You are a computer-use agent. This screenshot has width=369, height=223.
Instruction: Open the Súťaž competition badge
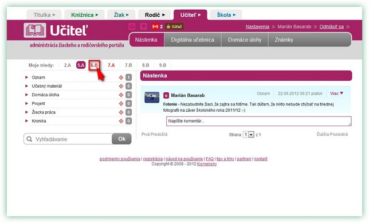tap(174, 26)
